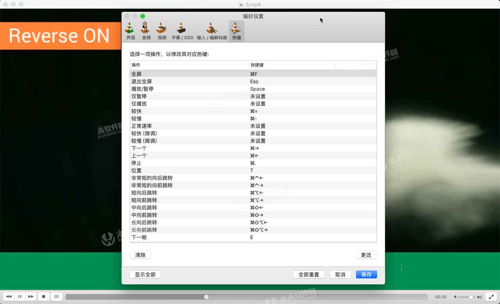The image size is (500, 304).
Task: Click the 00:20 elapsed time display
Action: point(441,297)
